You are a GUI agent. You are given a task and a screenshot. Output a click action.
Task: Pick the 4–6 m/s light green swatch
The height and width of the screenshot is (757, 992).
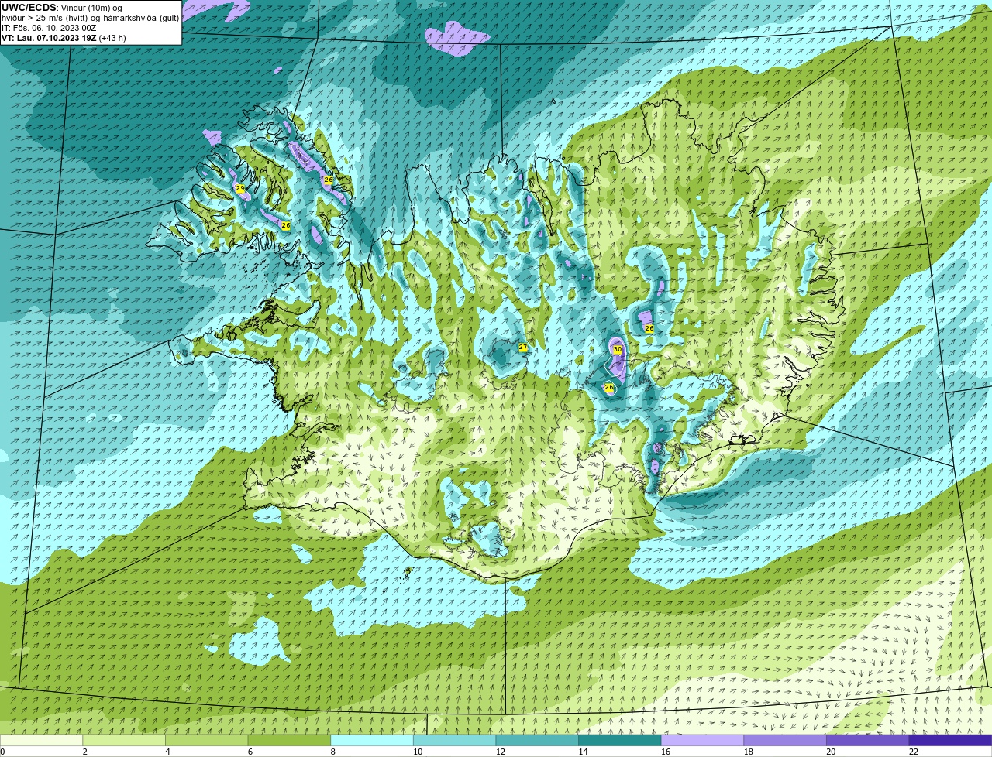click(206, 740)
